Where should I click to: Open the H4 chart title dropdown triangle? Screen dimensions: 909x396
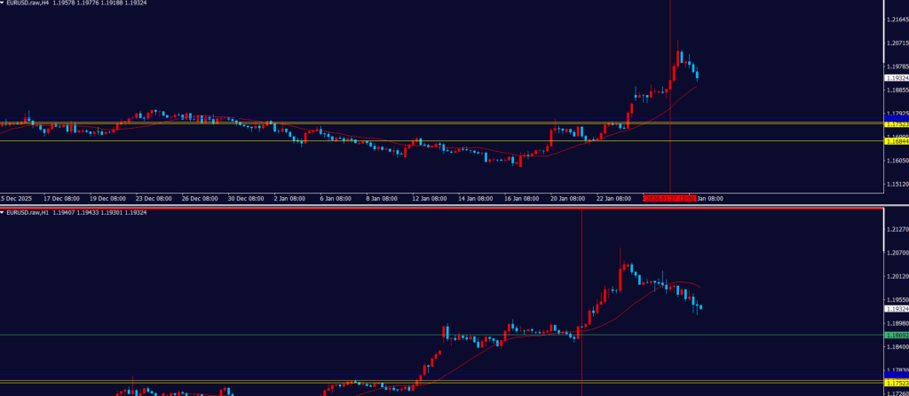[x=3, y=4]
